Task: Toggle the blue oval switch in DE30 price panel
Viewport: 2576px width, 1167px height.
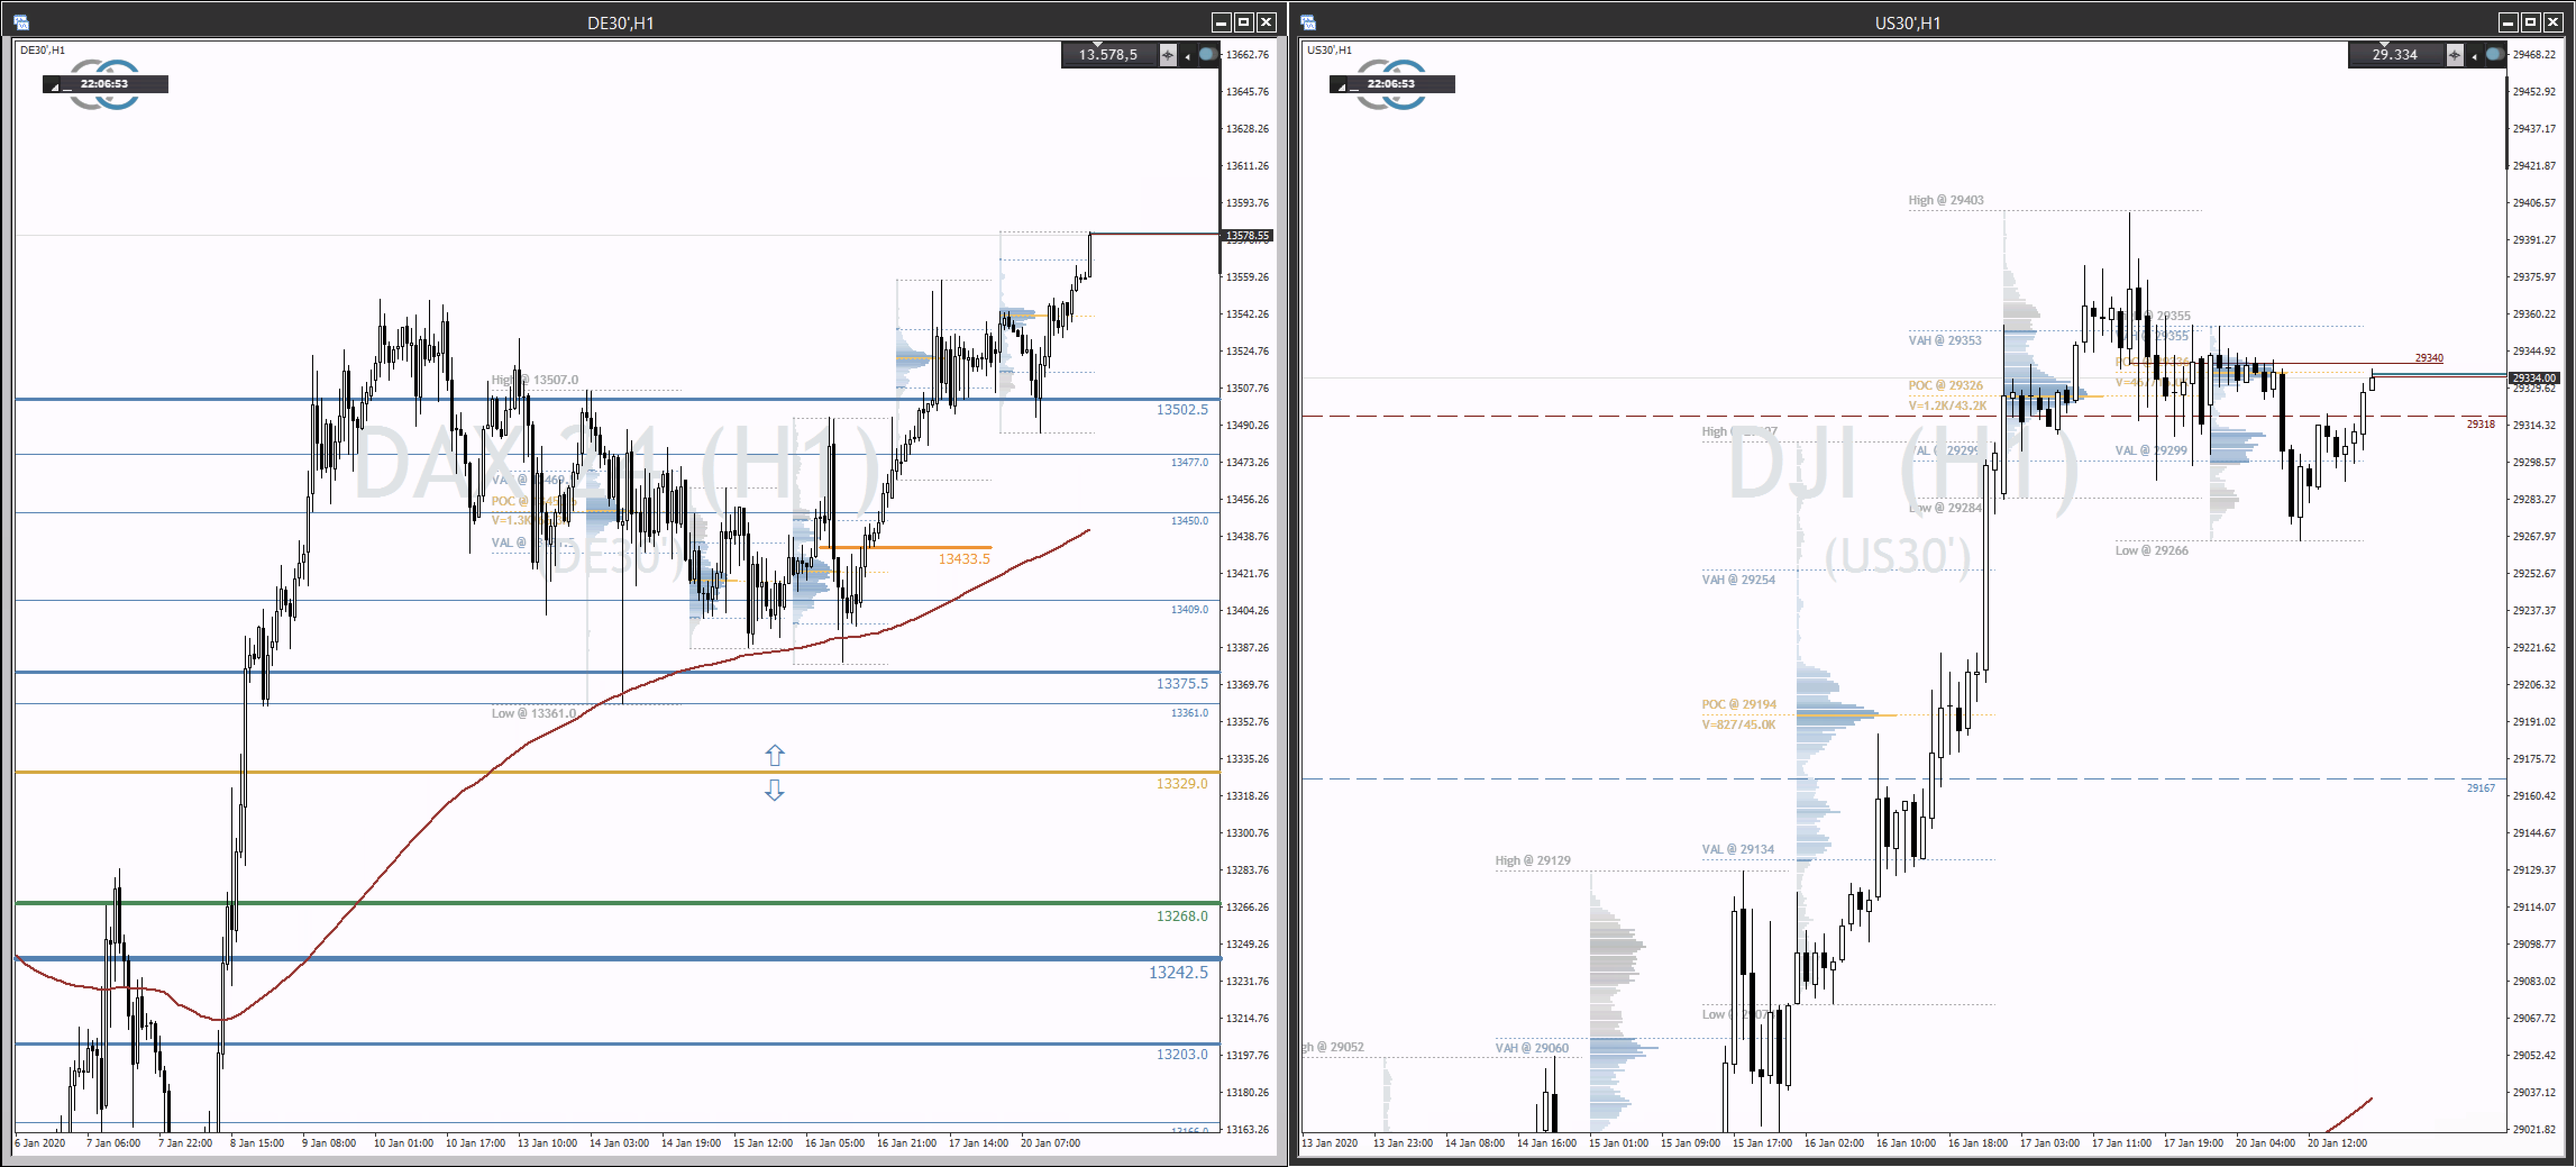Action: 1208,54
